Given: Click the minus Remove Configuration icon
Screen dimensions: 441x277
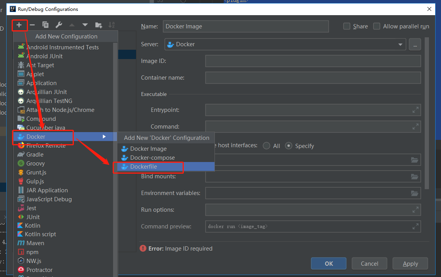Looking at the screenshot, I should 32,25.
